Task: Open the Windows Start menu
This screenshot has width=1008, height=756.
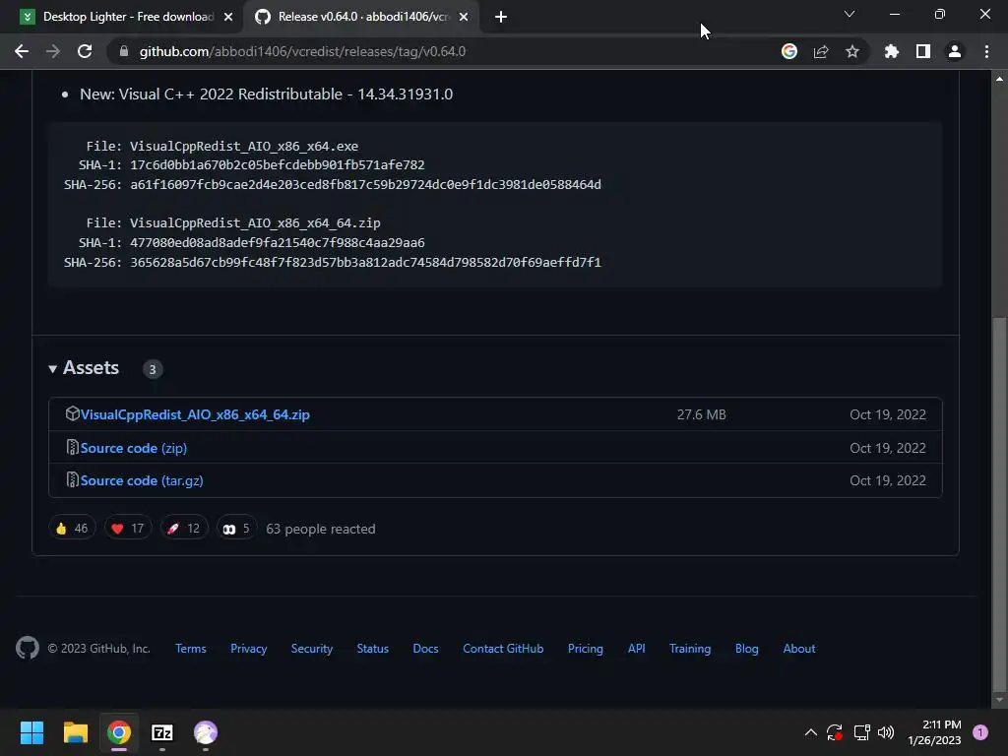Action: [x=31, y=732]
